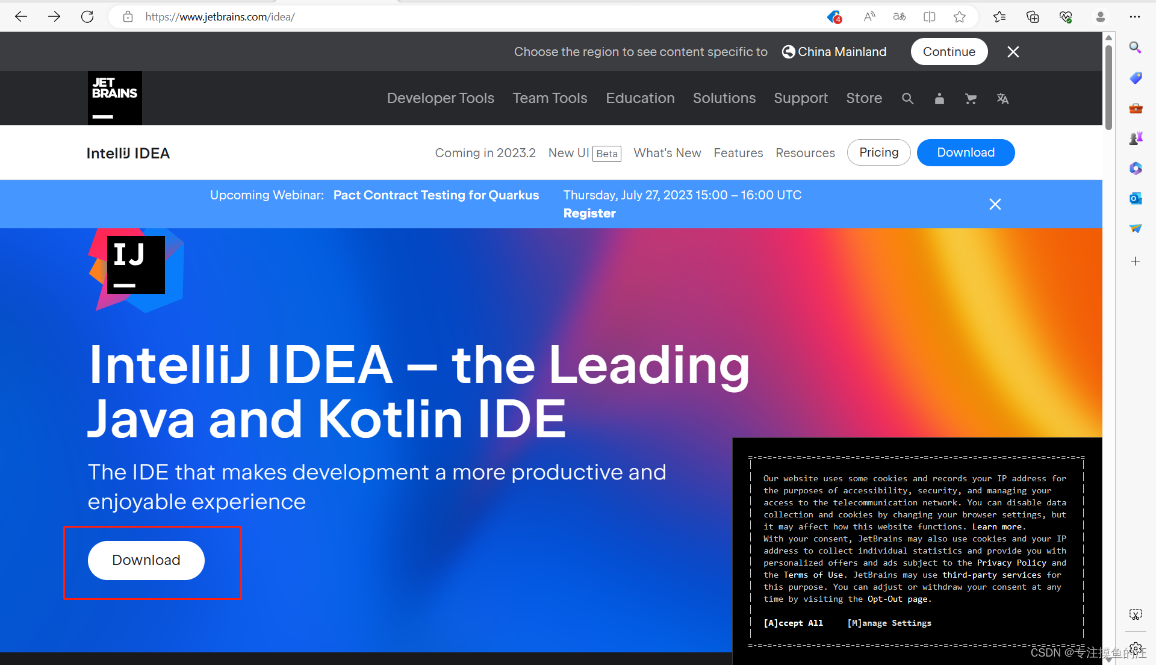Click the browser Forward arrow
Image resolution: width=1156 pixels, height=665 pixels.
click(54, 17)
